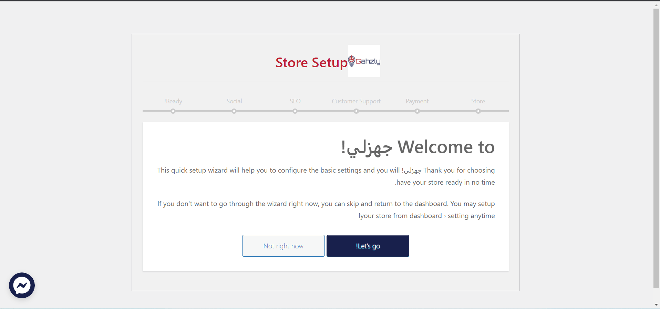The image size is (660, 309).
Task: Click the Store Setup page title
Action: [x=311, y=63]
